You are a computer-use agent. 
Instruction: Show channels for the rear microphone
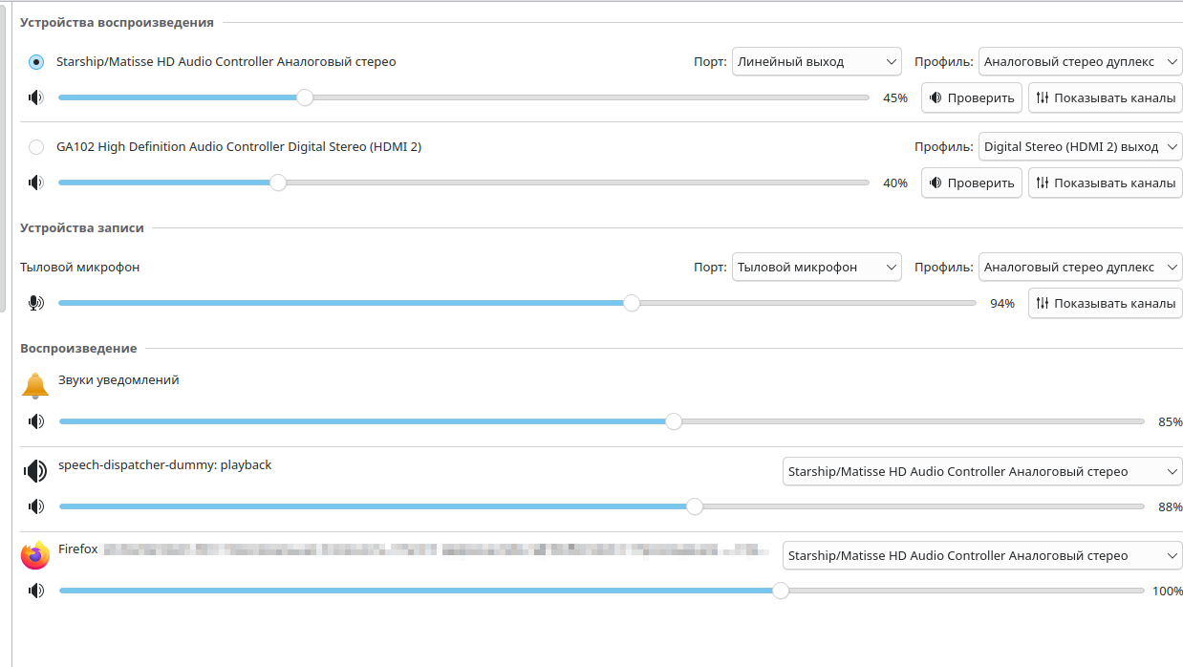(x=1105, y=303)
